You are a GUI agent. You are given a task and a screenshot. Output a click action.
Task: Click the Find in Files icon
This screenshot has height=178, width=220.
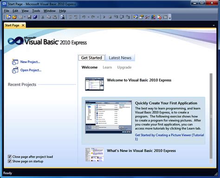[x=62, y=17]
